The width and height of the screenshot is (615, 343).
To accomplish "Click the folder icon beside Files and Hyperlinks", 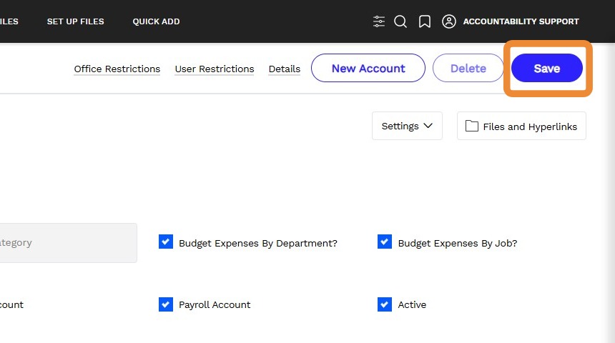I will pyautogui.click(x=472, y=126).
